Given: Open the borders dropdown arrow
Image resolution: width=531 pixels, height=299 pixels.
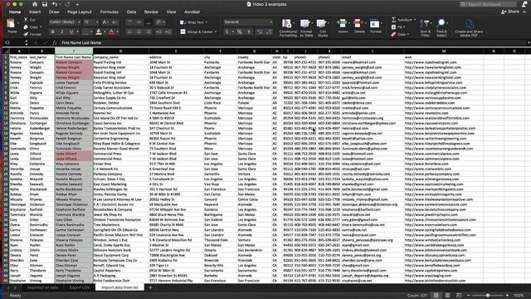Looking at the screenshot, I should click(91, 32).
